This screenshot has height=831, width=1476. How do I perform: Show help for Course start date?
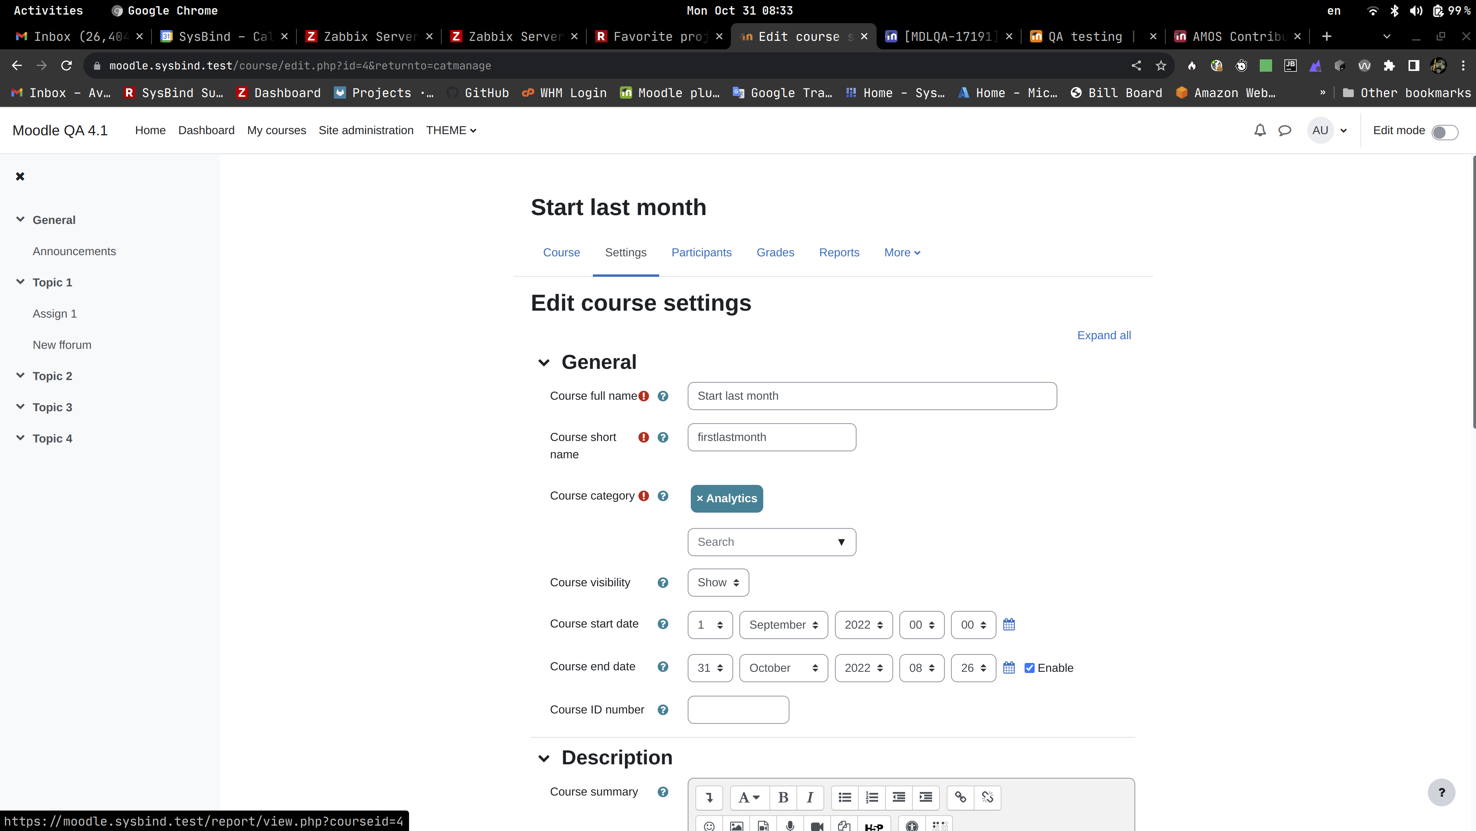(663, 624)
